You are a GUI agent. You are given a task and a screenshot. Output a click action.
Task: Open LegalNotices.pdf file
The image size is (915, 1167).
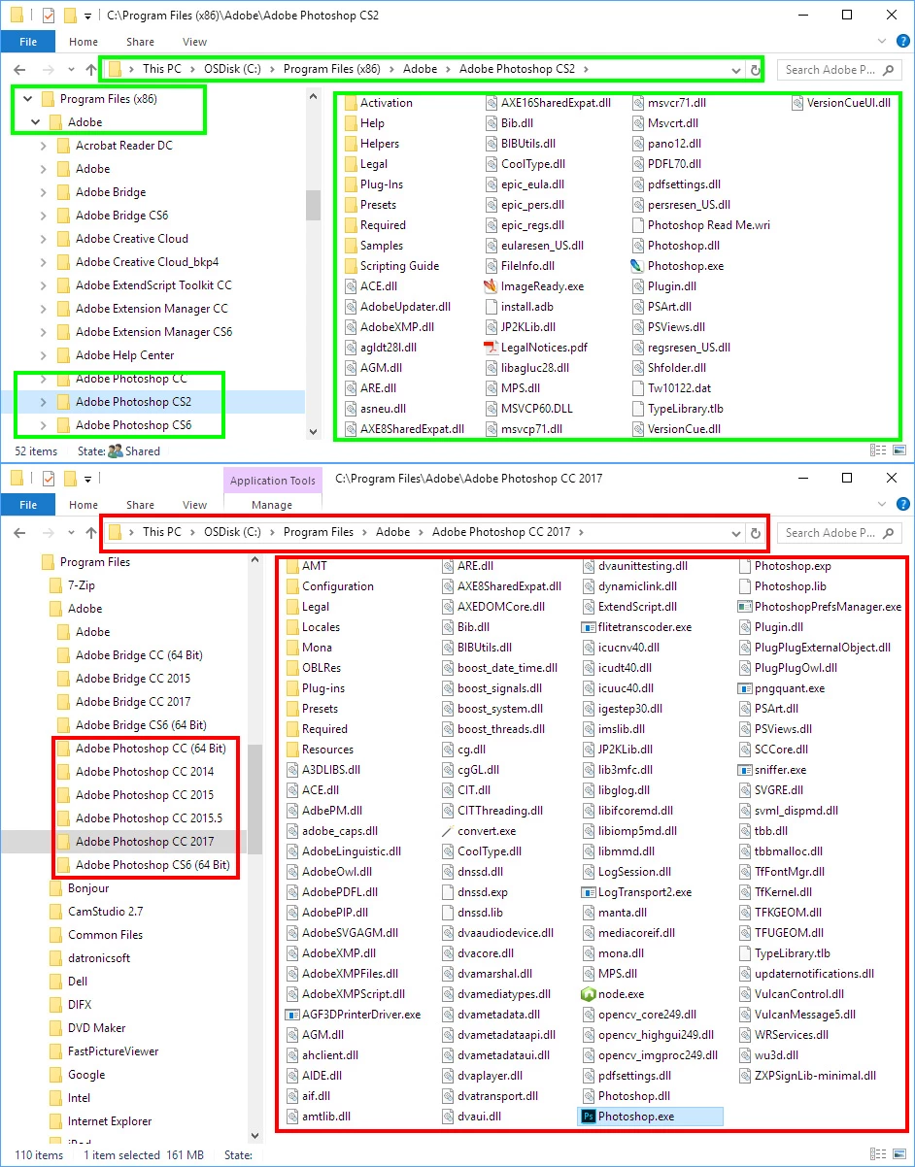535,348
